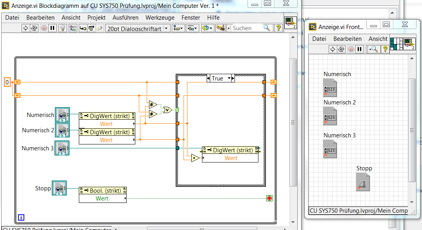422x230 pixels.
Task: Click the Step Into debugging icon
Action: (83, 28)
